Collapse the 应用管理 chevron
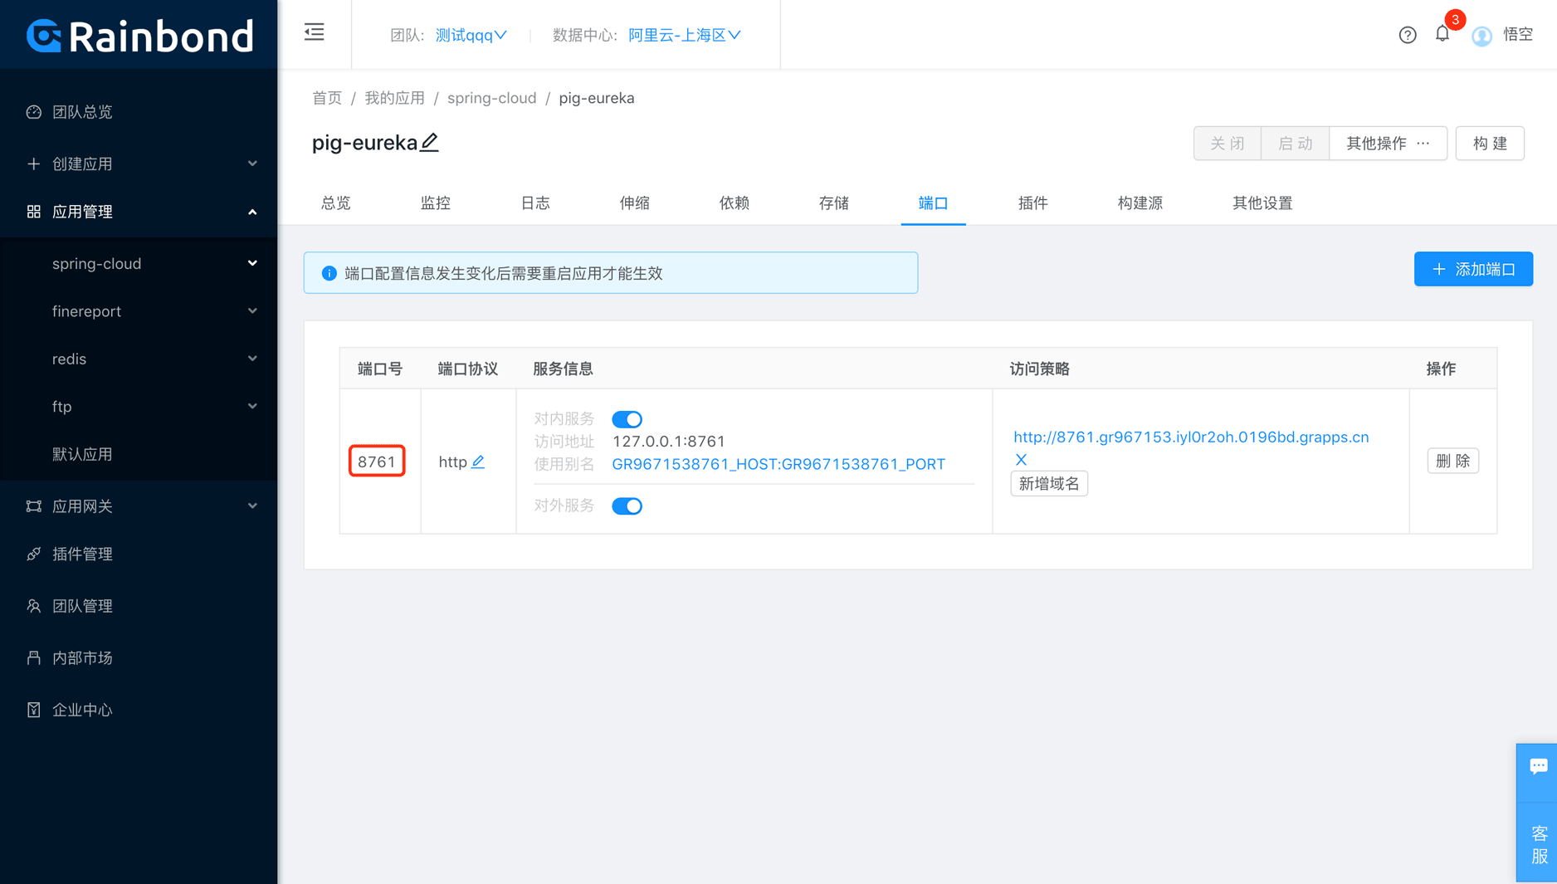 pos(252,212)
